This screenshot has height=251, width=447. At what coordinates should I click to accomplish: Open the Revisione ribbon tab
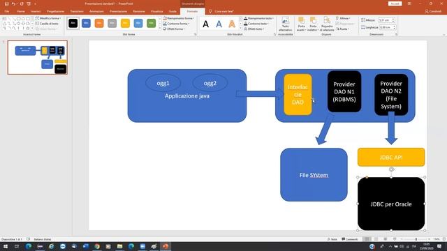pyautogui.click(x=139, y=11)
